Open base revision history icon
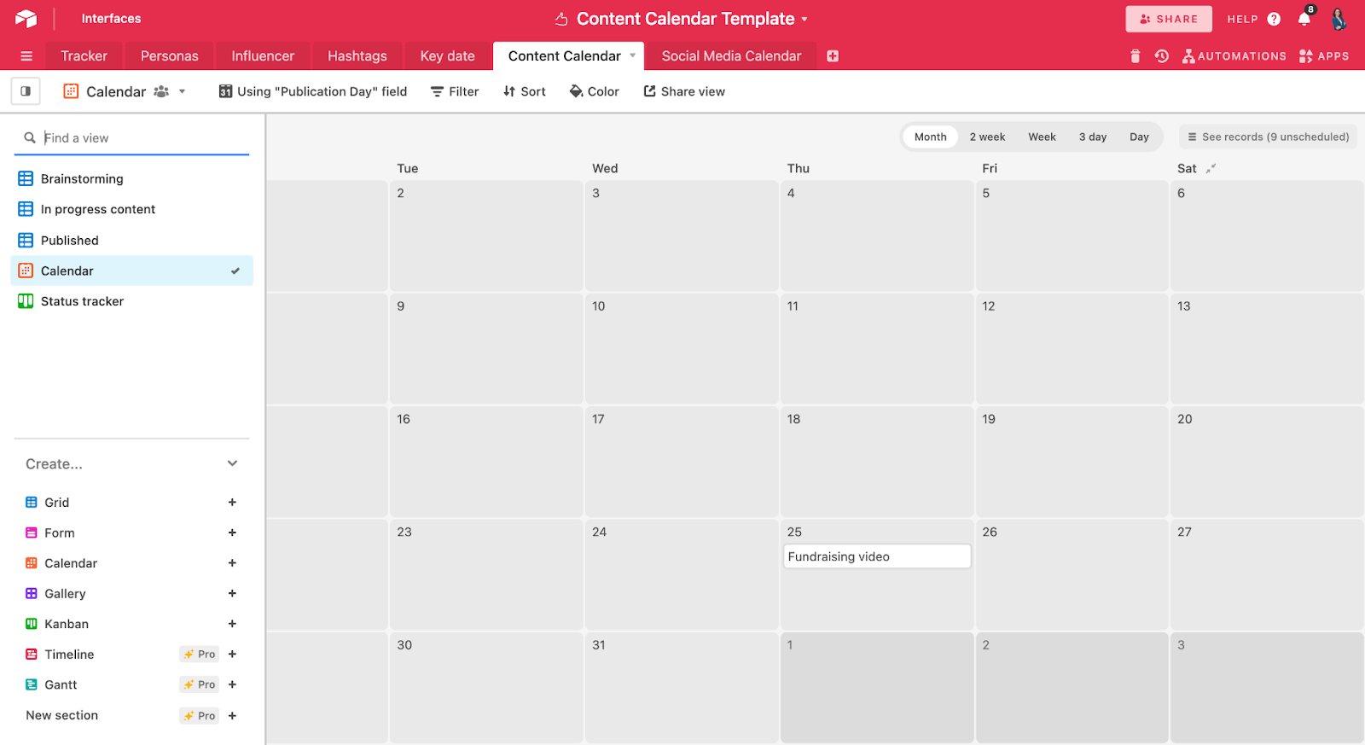 [1162, 56]
